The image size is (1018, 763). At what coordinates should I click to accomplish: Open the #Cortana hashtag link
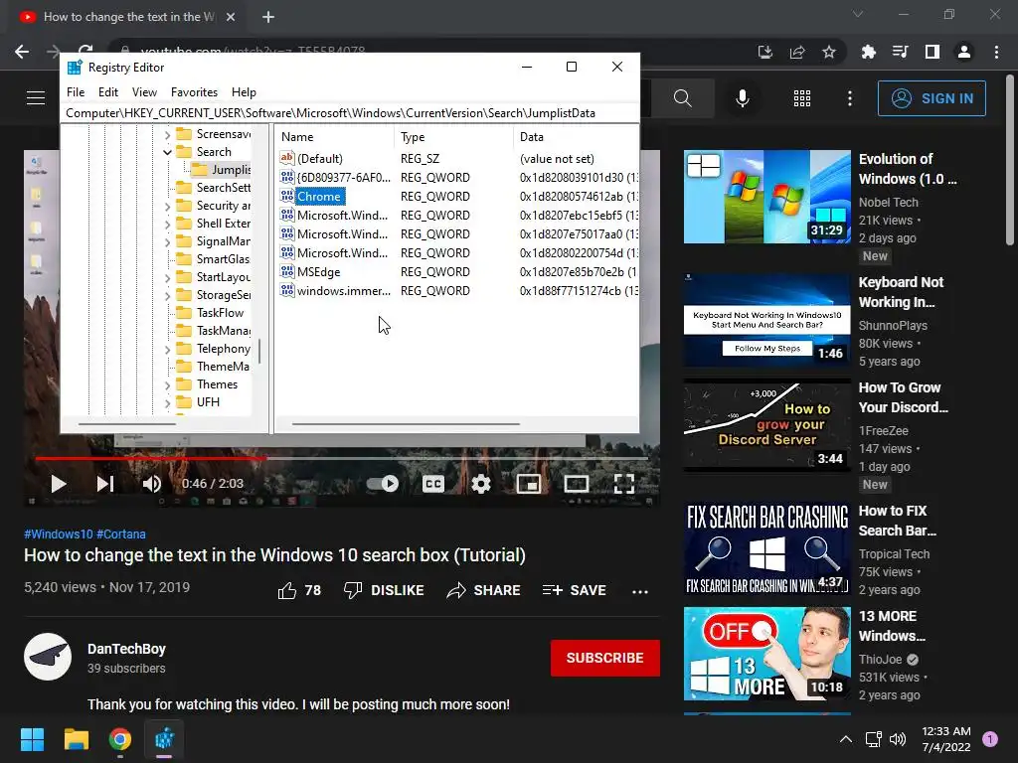(120, 534)
